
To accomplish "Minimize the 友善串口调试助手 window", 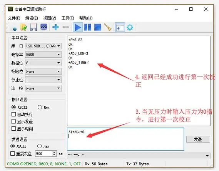I will click(176, 9).
